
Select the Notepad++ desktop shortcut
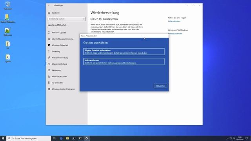click(8, 32)
